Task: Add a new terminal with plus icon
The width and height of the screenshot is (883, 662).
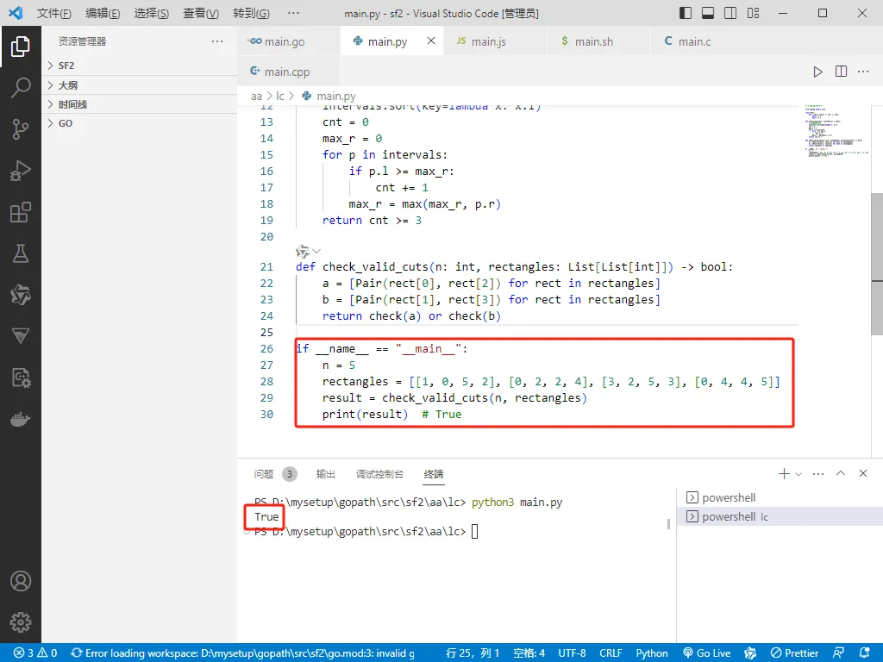Action: tap(783, 474)
